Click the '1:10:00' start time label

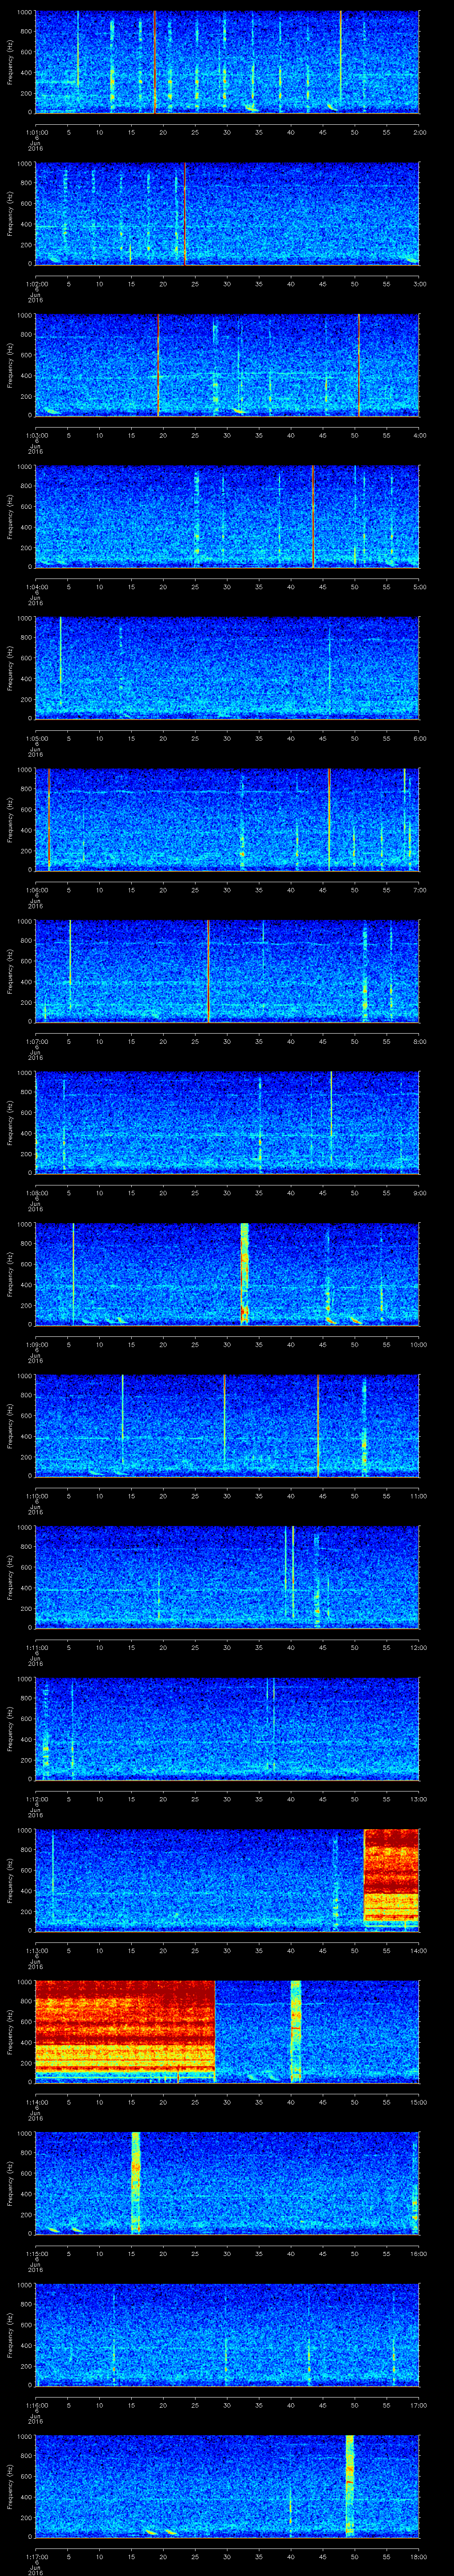36,1496
